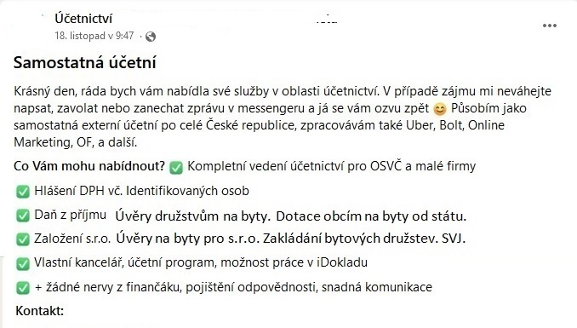Screen dimensions: 577x328
Task: Click the Co Vám mohu nabídnout? bold text
Action: (89, 166)
